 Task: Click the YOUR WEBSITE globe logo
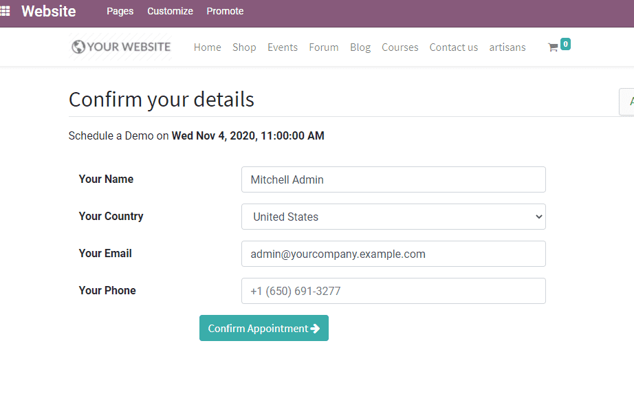pos(120,47)
